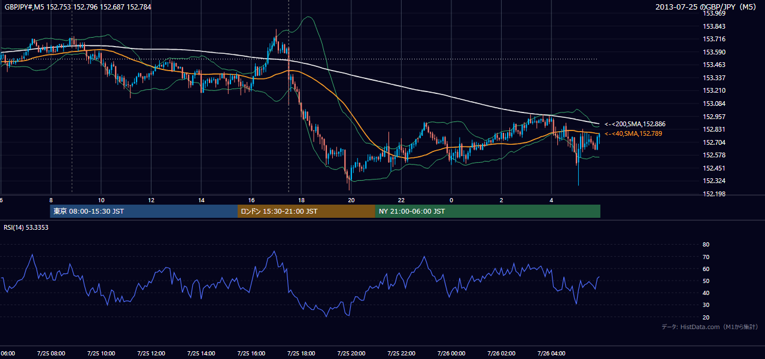Select the Tokyo session bar 東京 08:00-15:30 JST

(x=144, y=211)
